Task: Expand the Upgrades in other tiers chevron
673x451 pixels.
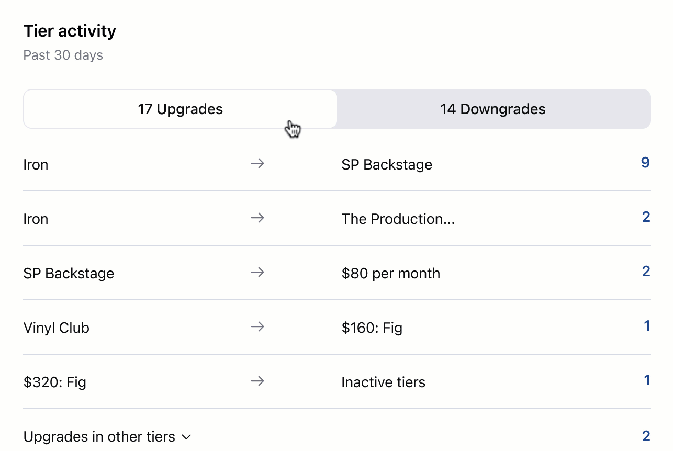Action: [x=186, y=437]
